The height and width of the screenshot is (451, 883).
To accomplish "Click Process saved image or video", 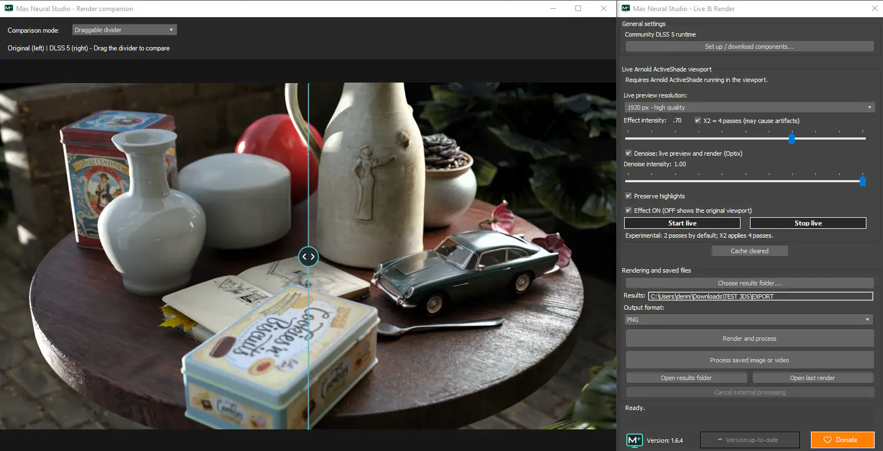I will tap(749, 360).
